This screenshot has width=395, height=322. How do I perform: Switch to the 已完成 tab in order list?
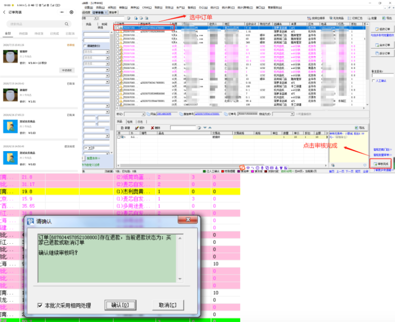click(x=54, y=33)
